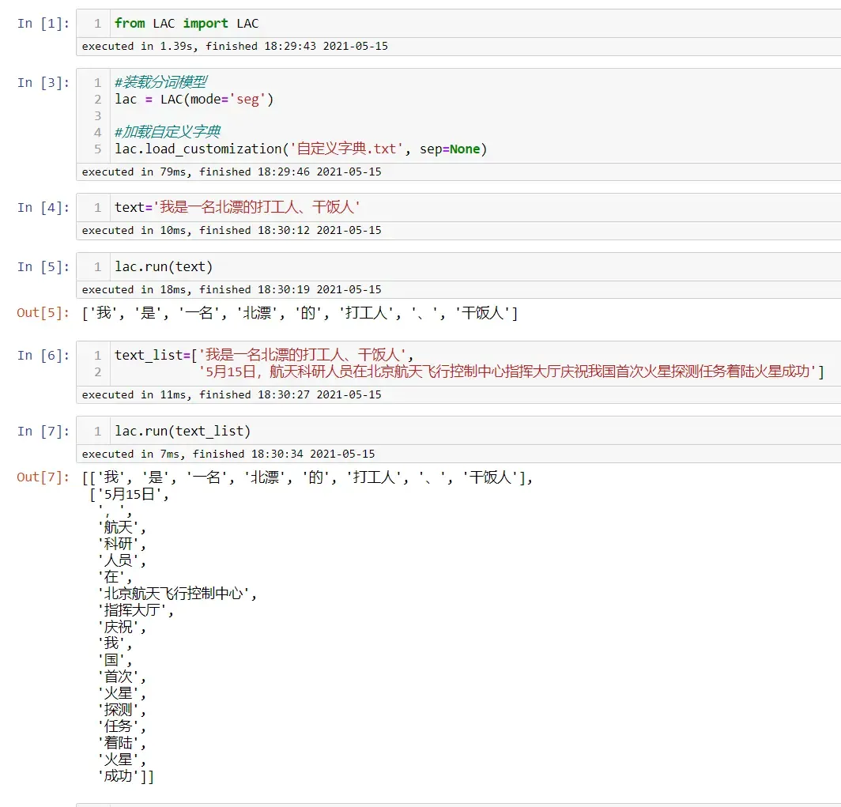Select the In [3] cell prompt
This screenshot has width=841, height=807.
(x=43, y=82)
